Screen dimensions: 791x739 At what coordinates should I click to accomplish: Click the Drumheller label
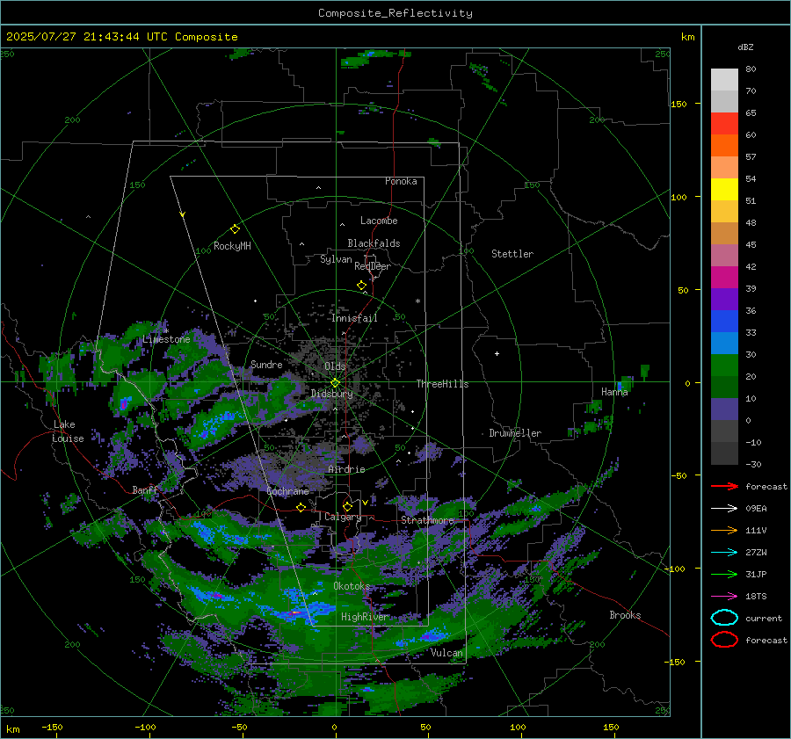pyautogui.click(x=515, y=433)
